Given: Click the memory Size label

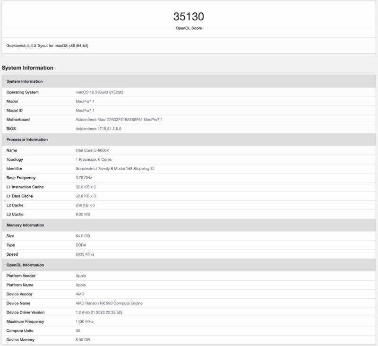Looking at the screenshot, I should (x=10, y=236).
